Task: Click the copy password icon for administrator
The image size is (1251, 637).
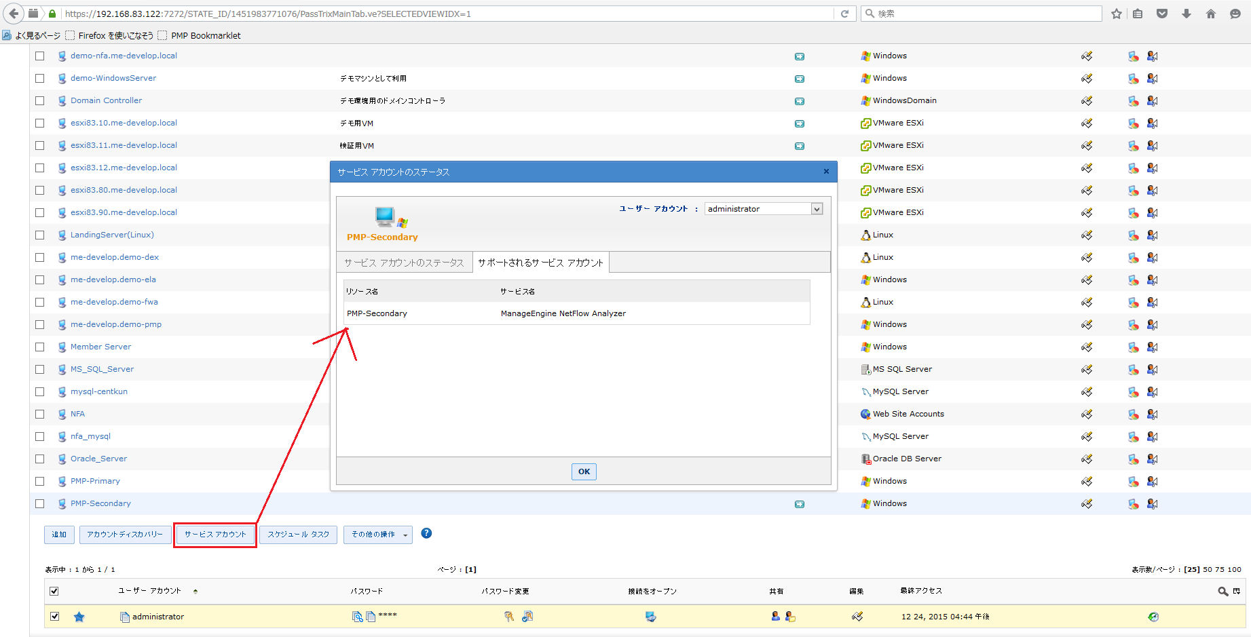Action: (x=357, y=617)
